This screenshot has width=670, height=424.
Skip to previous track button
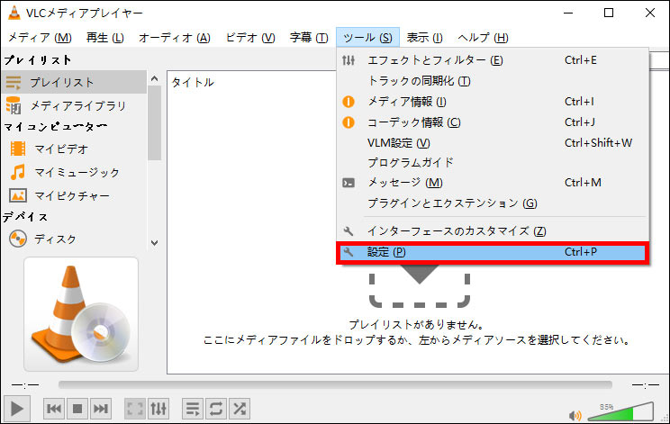54,409
